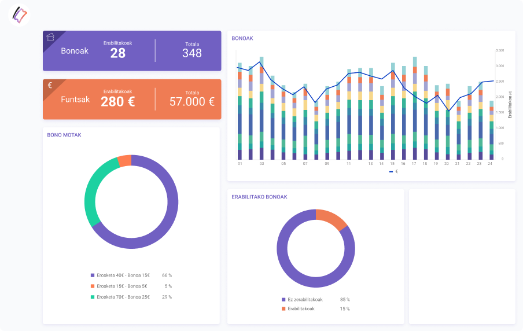The width and height of the screenshot is (523, 331).
Task: Click the orange segment of Bono Motak donut
Action: point(125,161)
